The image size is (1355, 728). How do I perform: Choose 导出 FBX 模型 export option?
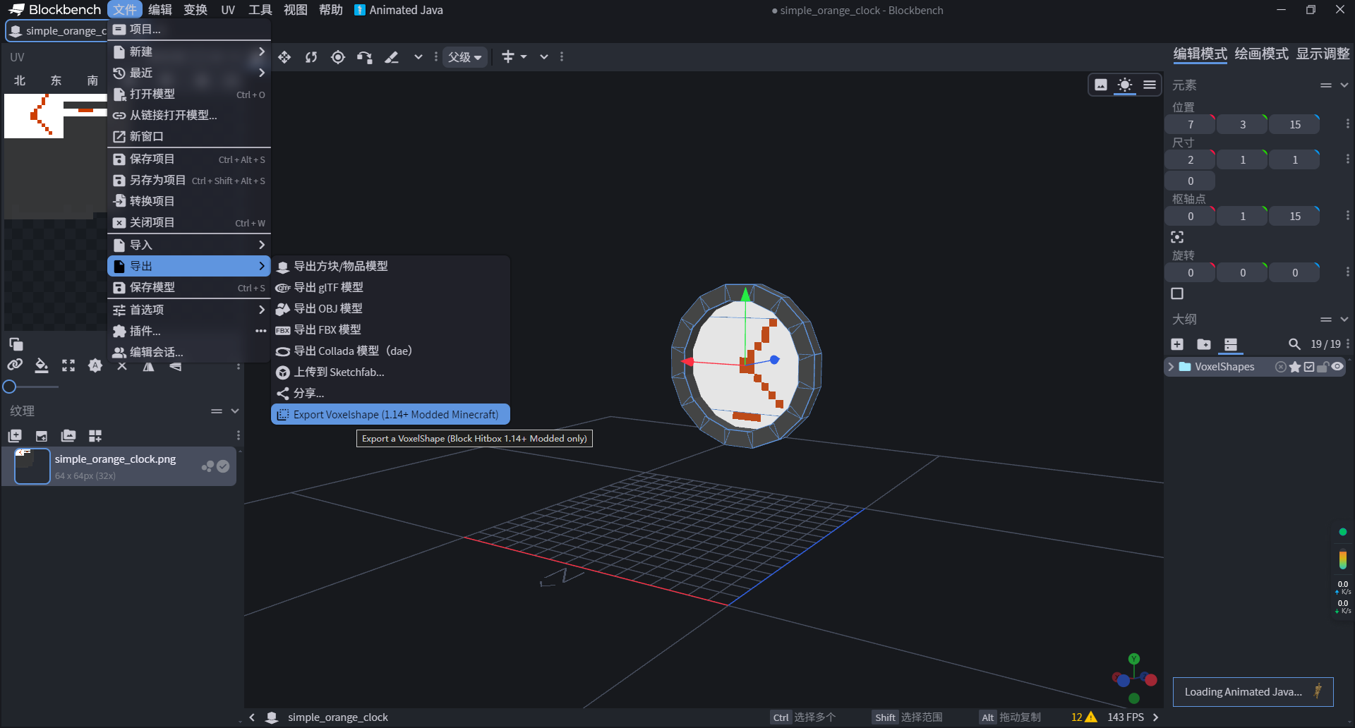click(x=390, y=329)
